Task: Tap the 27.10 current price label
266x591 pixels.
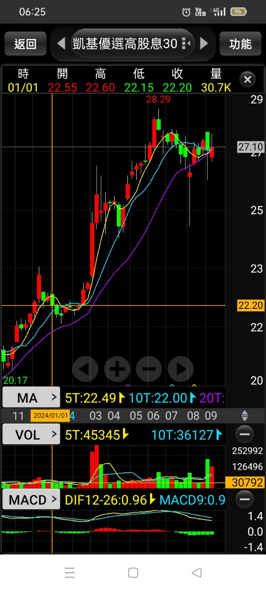Action: [251, 147]
